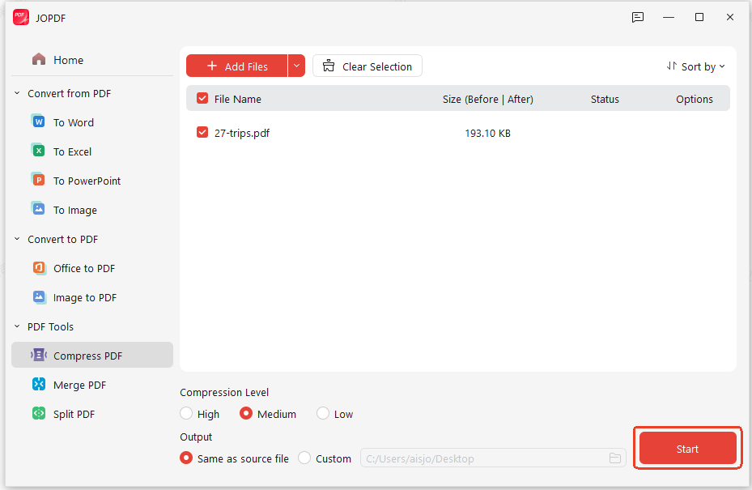
Task: Click the Size (Before | After) column header
Action: point(488,99)
